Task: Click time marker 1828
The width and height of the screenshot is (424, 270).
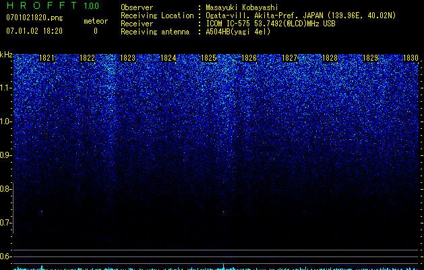Action: point(330,58)
